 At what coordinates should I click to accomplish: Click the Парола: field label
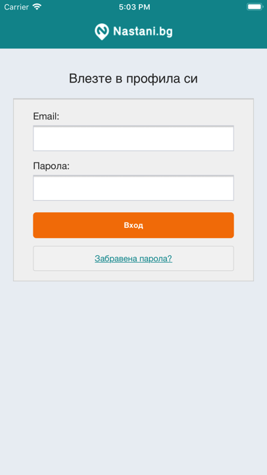(51, 167)
